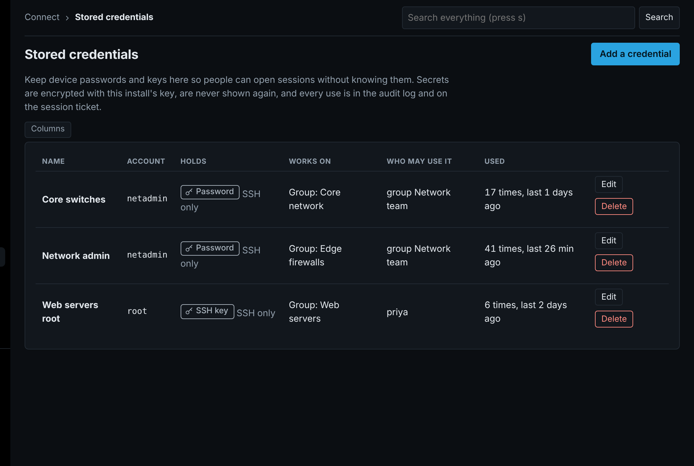
Task: Click Group: Core network cell
Action: [315, 199]
